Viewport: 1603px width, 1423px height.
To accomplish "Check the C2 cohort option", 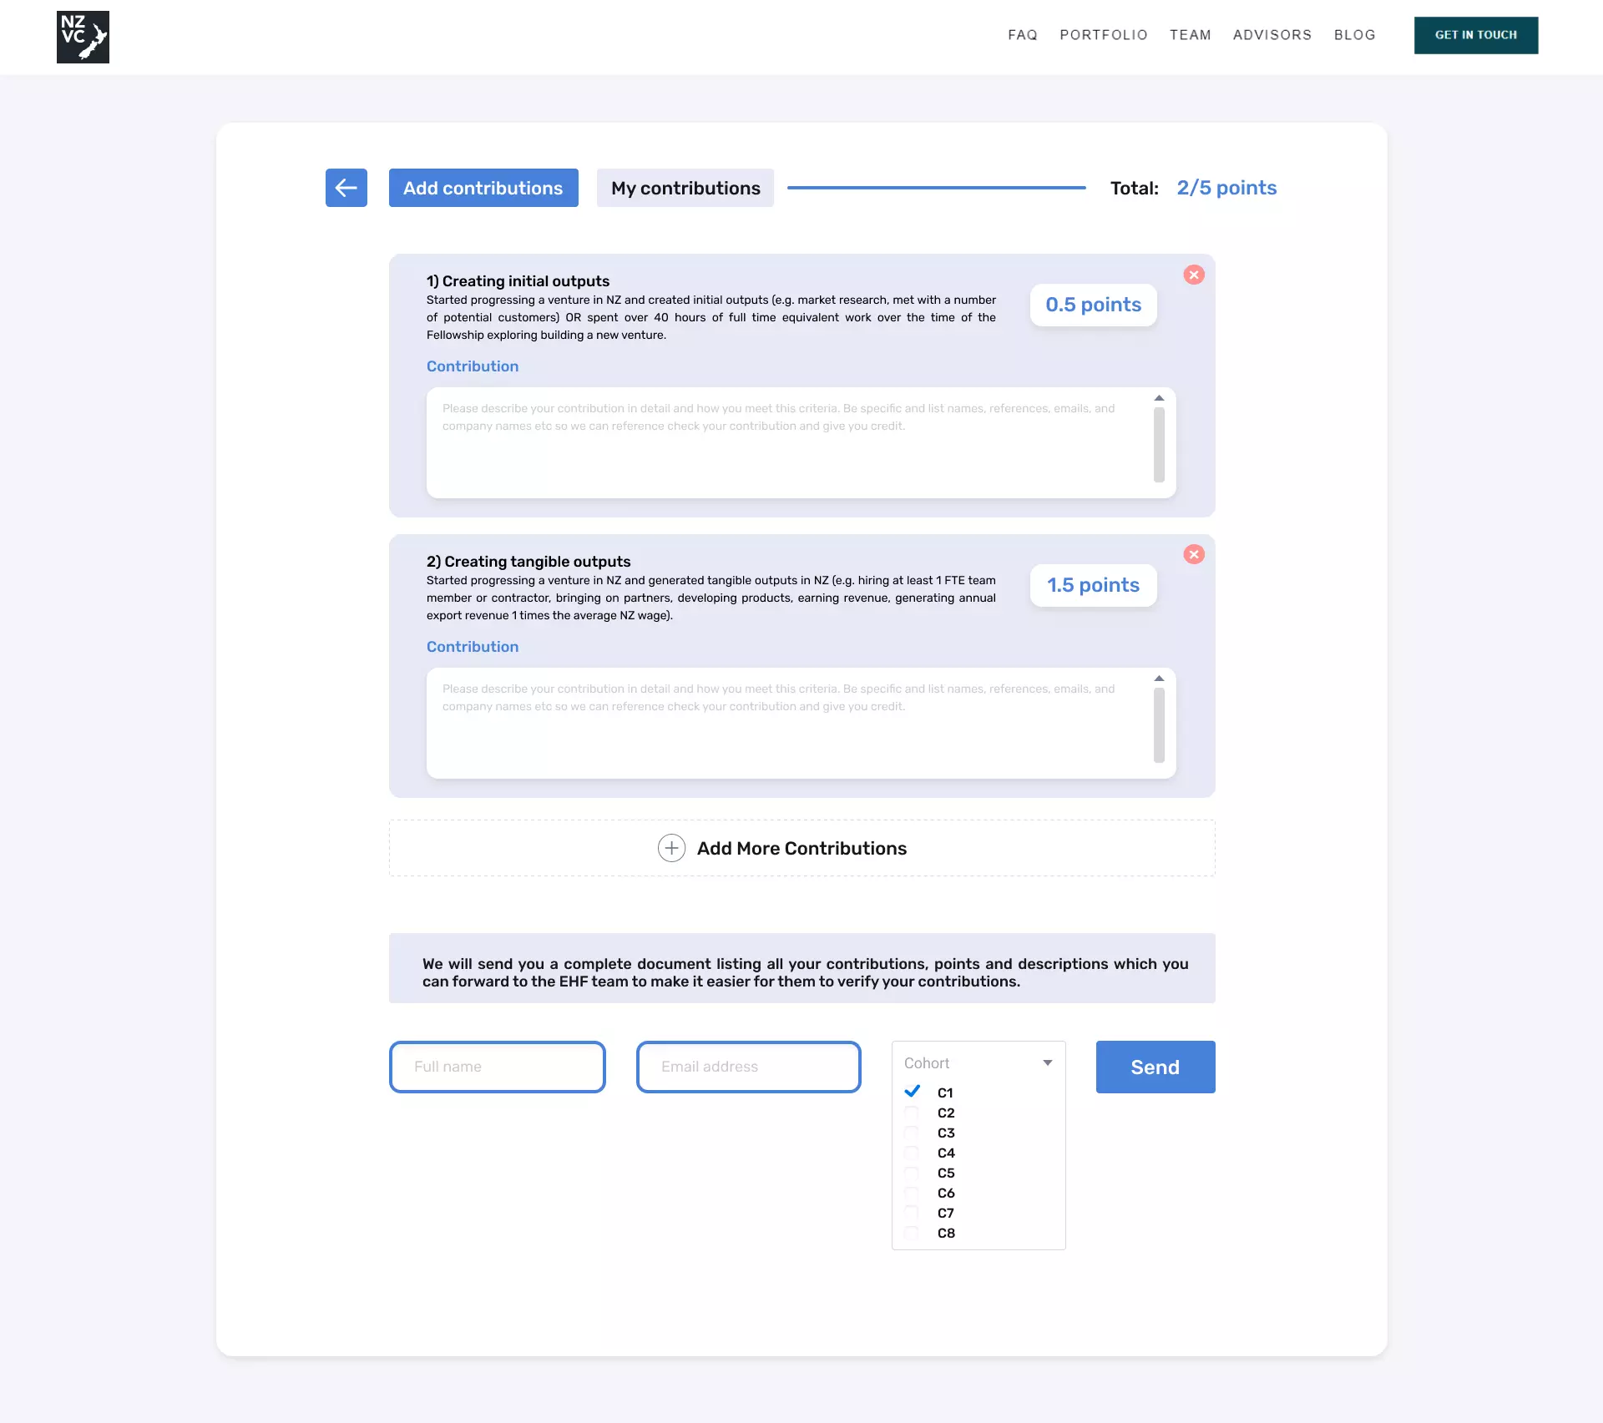I will (913, 1113).
